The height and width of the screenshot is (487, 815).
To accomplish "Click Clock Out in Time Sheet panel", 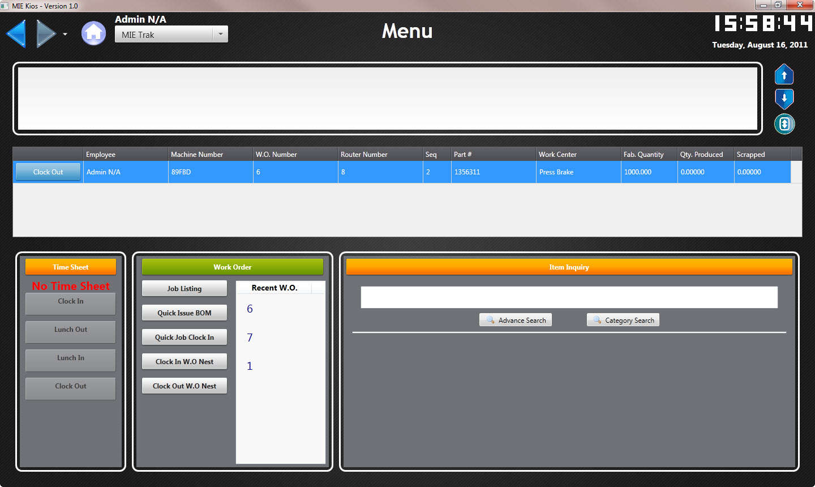I will (71, 388).
